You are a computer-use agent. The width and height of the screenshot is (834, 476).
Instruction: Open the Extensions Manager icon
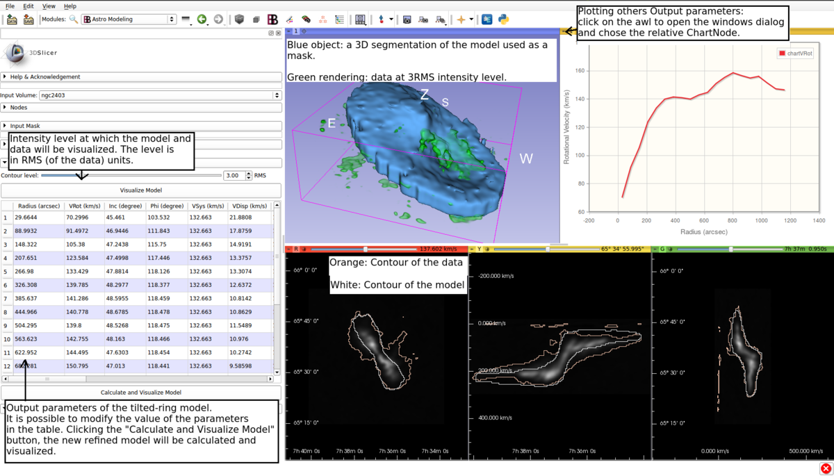click(x=487, y=19)
